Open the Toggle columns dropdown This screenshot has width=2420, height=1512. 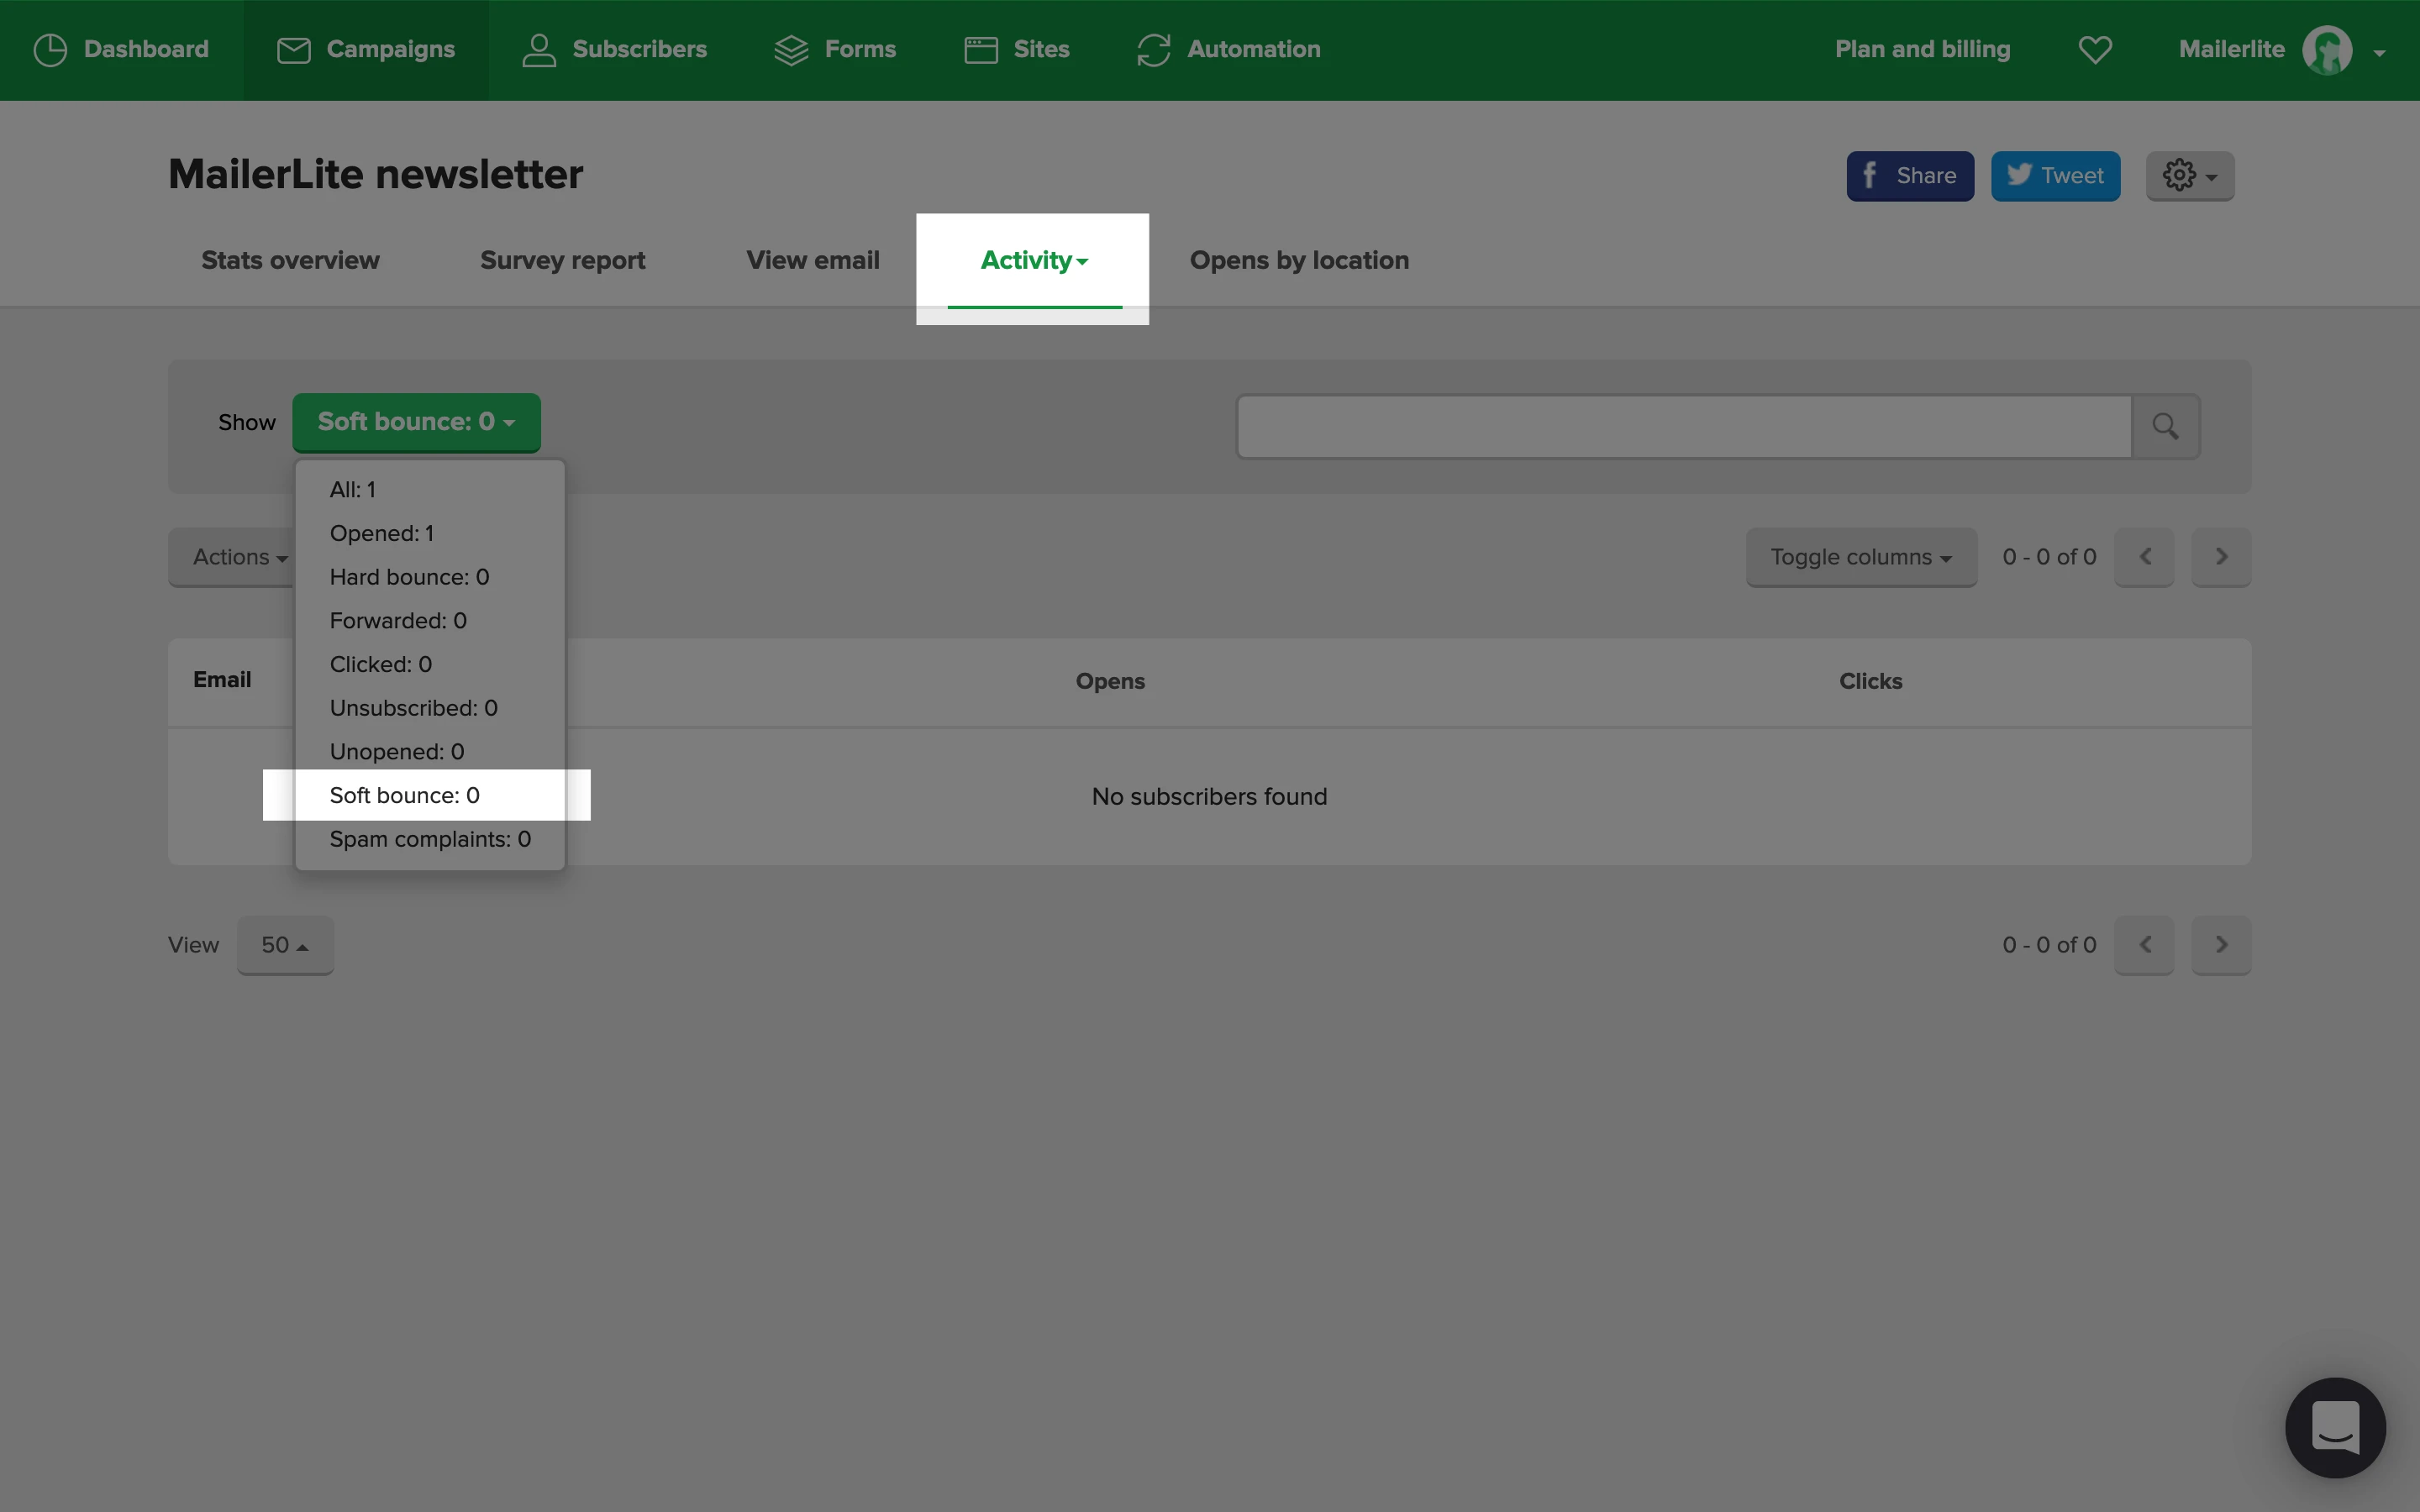point(1860,557)
